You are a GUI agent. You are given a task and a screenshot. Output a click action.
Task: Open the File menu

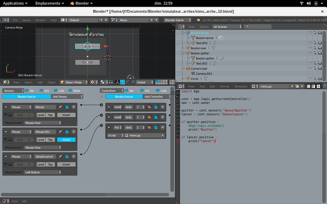click(15, 20)
